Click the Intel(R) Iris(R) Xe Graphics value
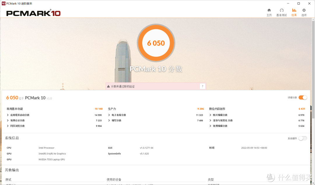This screenshot has width=315, height=185. [52, 154]
